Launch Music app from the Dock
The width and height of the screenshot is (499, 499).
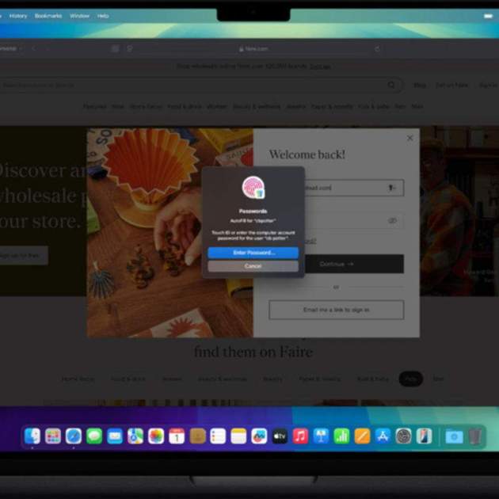[300, 436]
